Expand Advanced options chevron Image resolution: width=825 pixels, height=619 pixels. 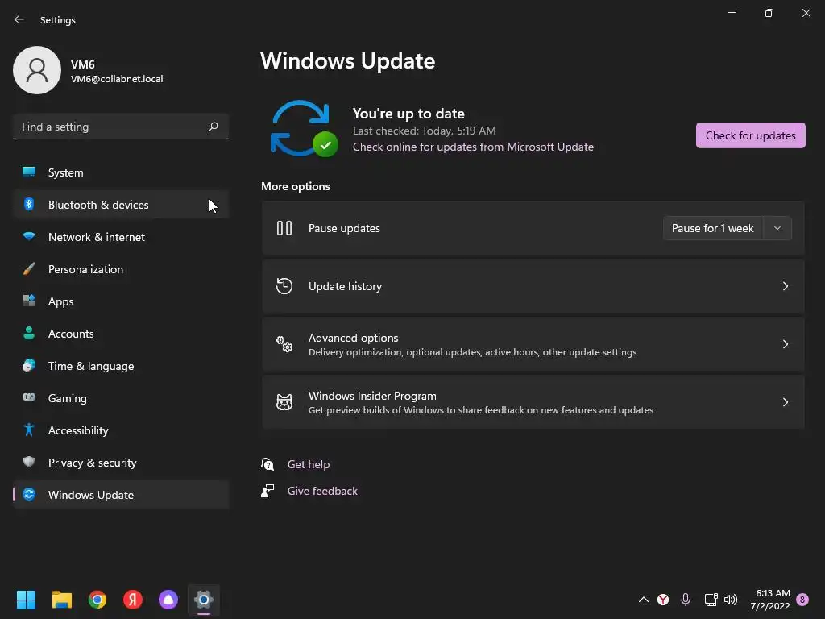coord(785,343)
